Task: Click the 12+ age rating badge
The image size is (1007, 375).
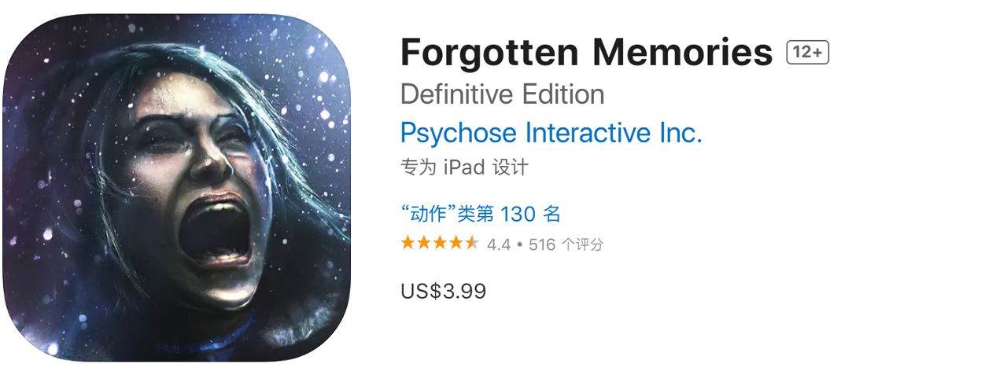Action: click(808, 53)
